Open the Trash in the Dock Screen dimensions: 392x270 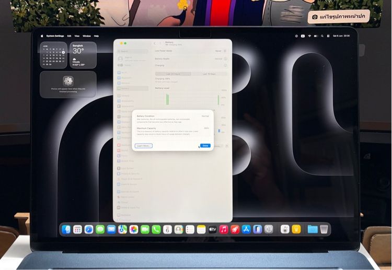pos(324,229)
